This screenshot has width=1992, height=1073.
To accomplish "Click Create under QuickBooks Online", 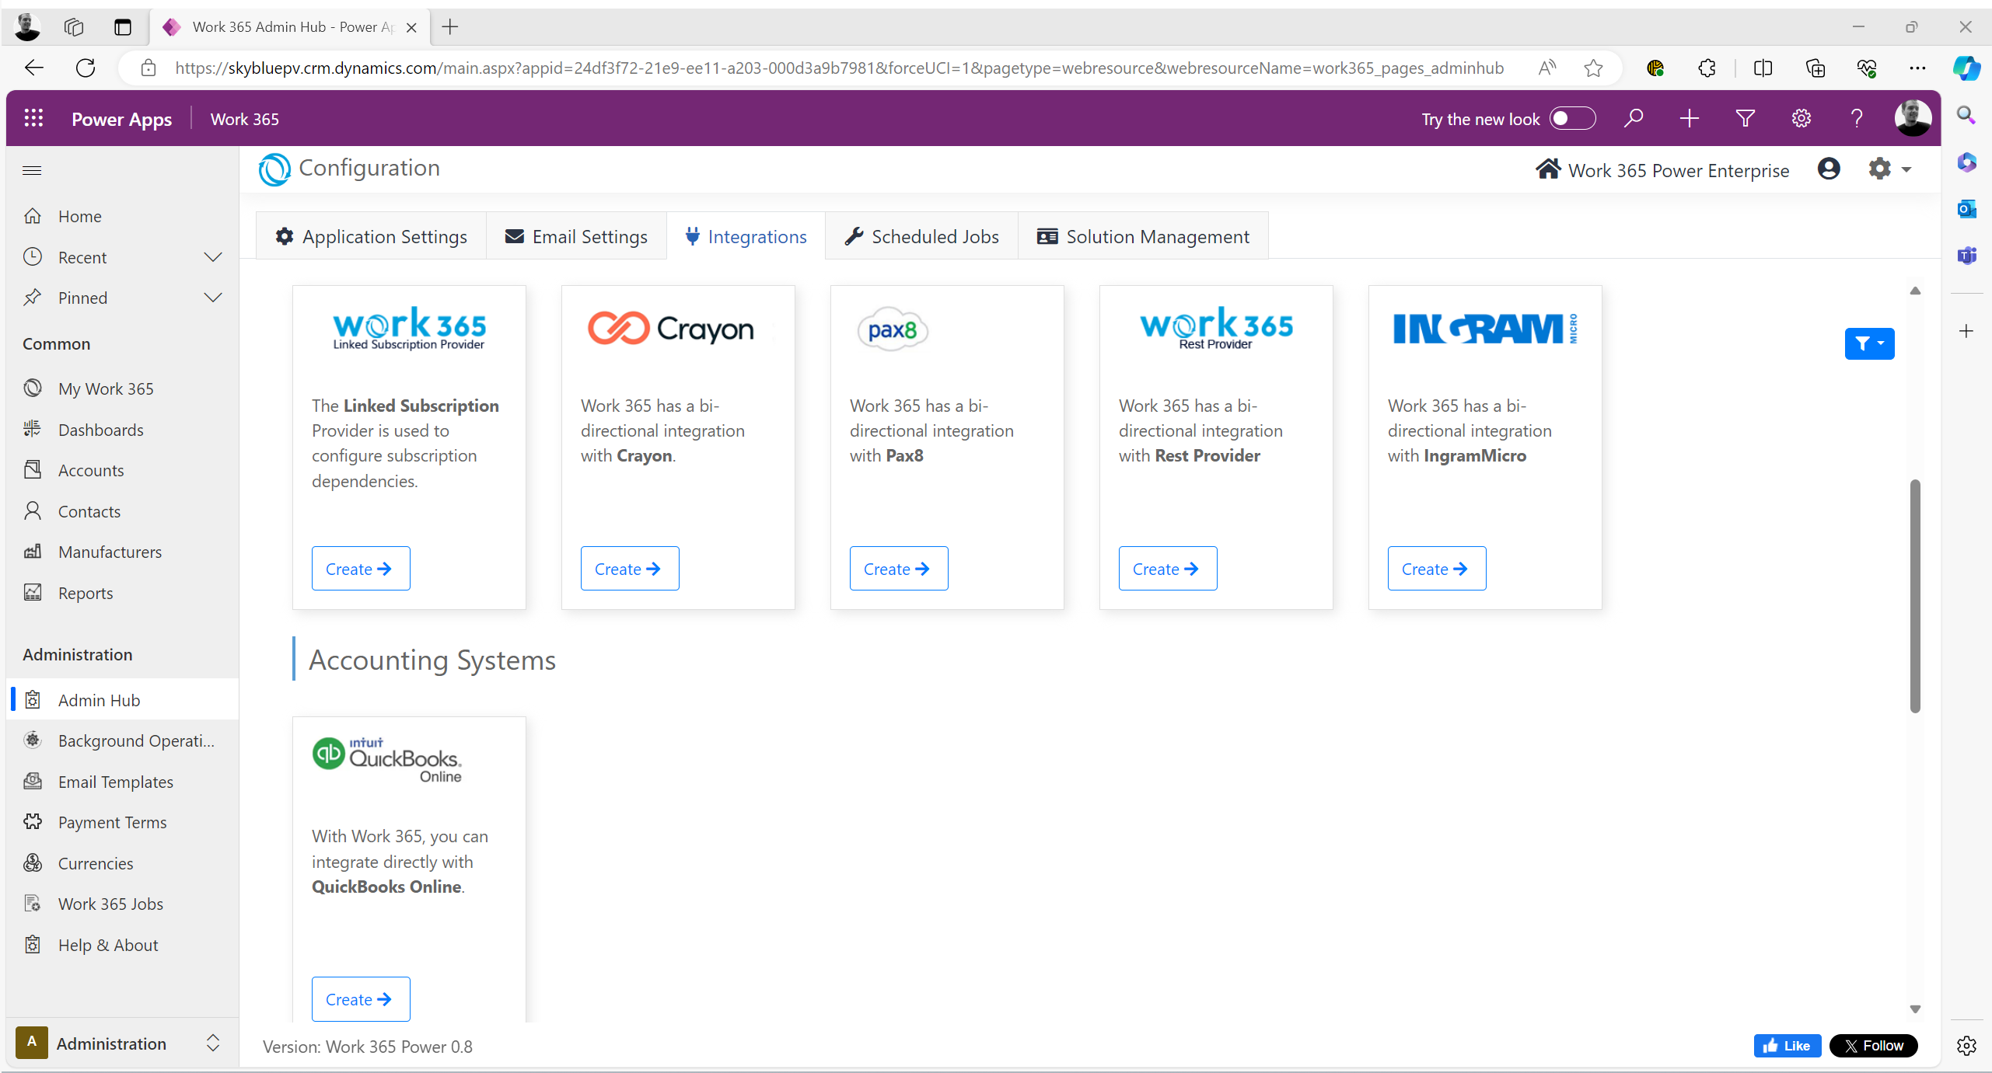I will (360, 999).
